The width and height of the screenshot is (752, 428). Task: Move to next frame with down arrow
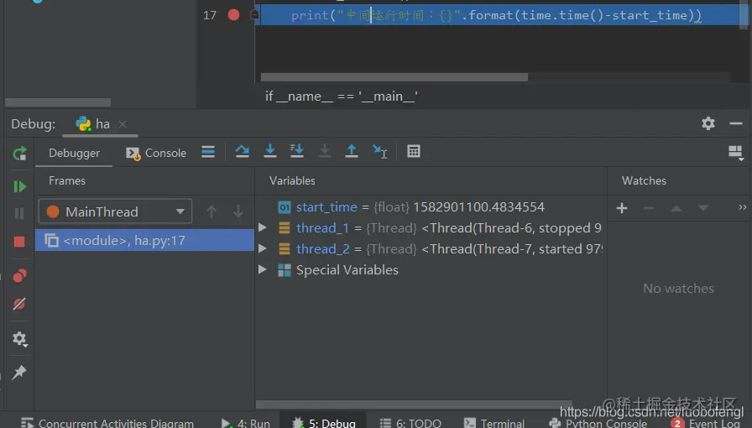238,211
